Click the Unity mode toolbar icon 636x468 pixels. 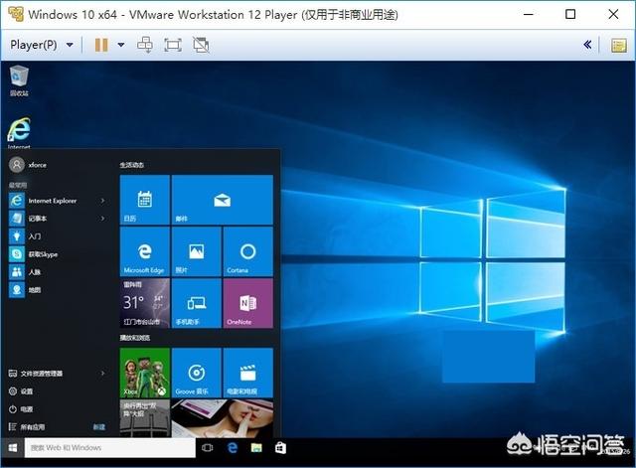click(x=201, y=45)
